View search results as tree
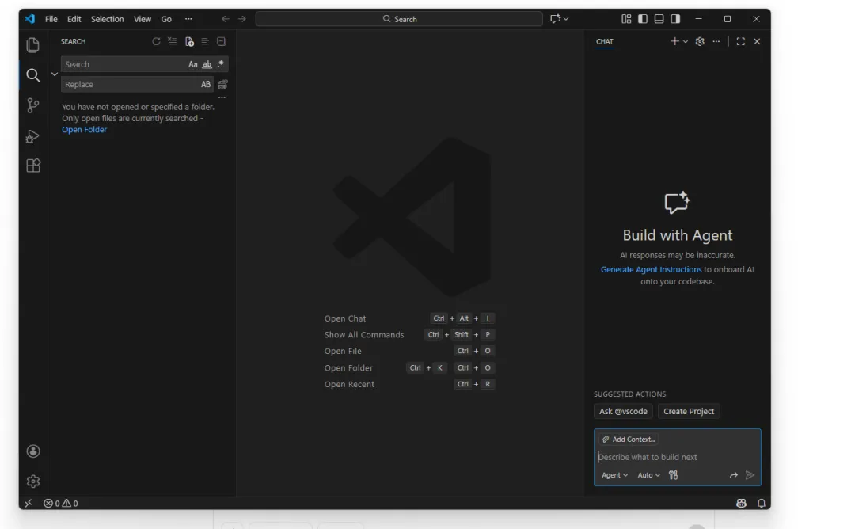The height and width of the screenshot is (529, 855). coord(205,41)
